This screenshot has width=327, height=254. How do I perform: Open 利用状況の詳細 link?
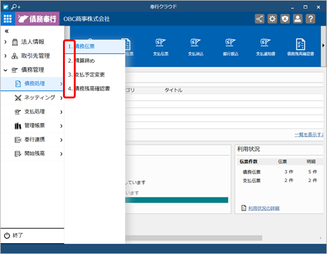[263, 208]
